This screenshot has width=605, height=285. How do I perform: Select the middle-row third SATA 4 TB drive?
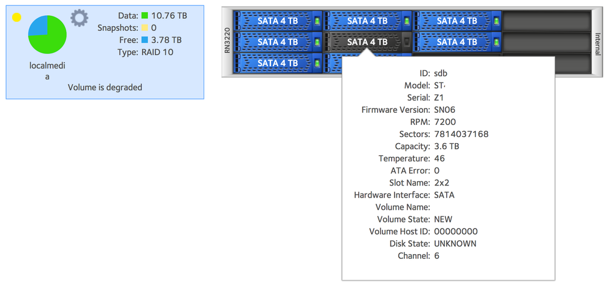(456, 42)
